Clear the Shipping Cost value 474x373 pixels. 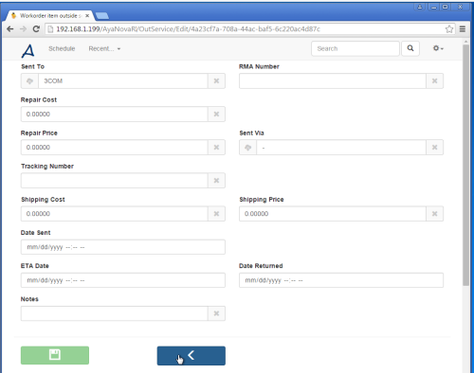[x=216, y=214]
